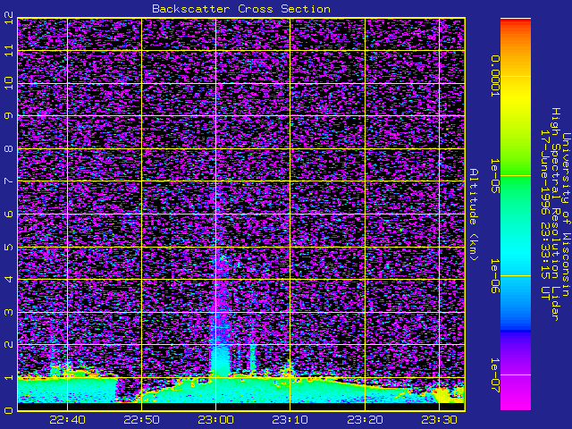
Task: Click the altitude axis label 3
Action: point(9,312)
